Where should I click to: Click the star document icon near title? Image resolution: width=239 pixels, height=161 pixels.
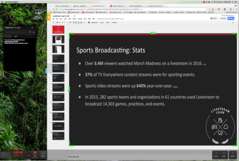click(x=72, y=16)
